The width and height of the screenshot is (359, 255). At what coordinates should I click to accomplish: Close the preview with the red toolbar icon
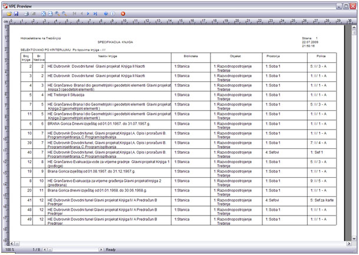[x=123, y=14]
